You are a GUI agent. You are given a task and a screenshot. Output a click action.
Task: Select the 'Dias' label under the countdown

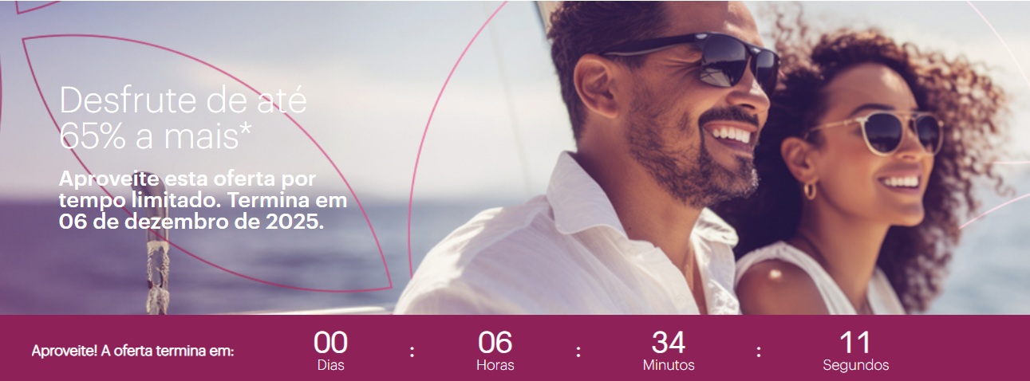(x=330, y=366)
